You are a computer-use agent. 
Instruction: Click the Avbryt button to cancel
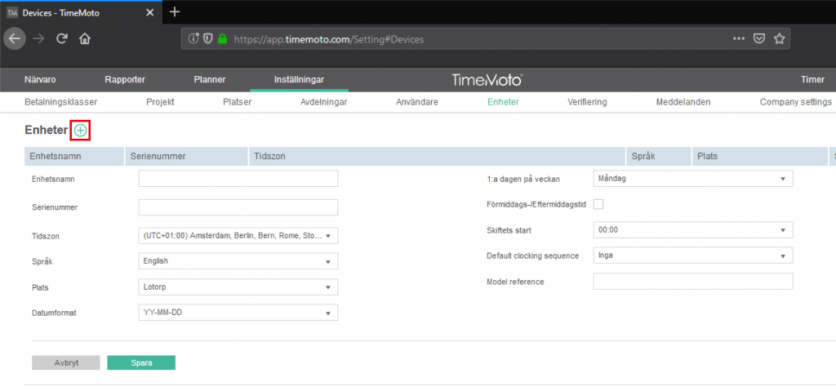click(65, 363)
